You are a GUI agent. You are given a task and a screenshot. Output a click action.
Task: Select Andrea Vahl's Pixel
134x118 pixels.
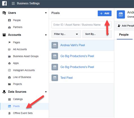73,45
